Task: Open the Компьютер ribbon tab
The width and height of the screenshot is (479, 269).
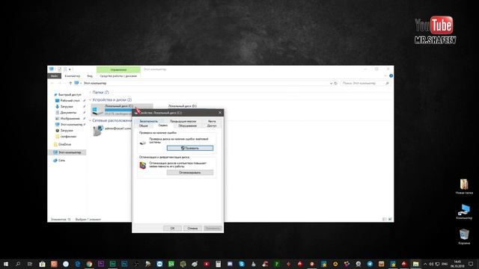Action: (73, 76)
